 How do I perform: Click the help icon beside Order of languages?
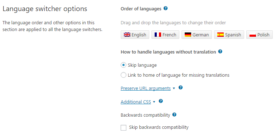[165, 8]
